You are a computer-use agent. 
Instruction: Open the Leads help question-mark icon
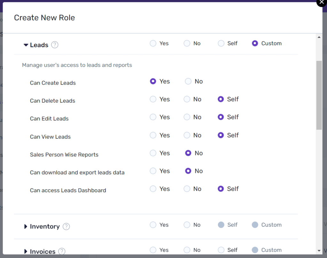pos(55,45)
